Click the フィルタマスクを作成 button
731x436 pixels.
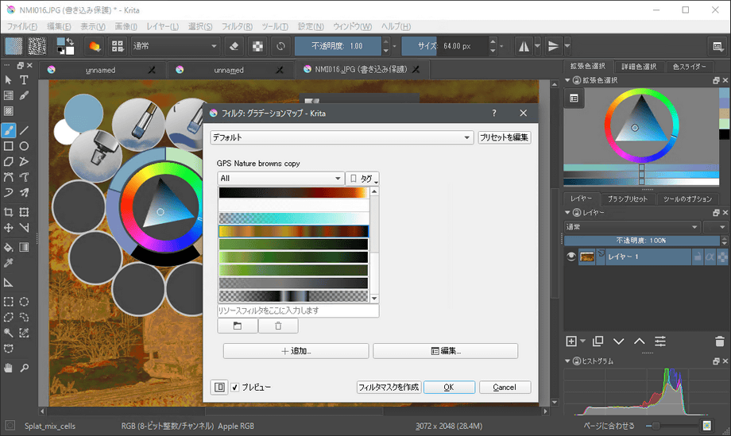tap(389, 387)
